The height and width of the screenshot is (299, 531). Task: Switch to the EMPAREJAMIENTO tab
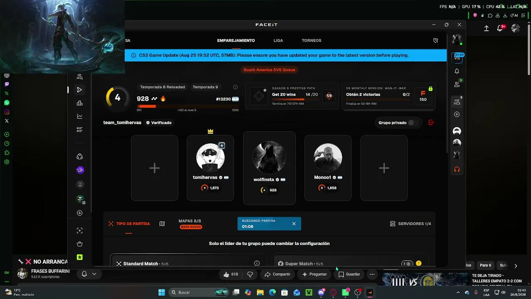[x=236, y=41]
